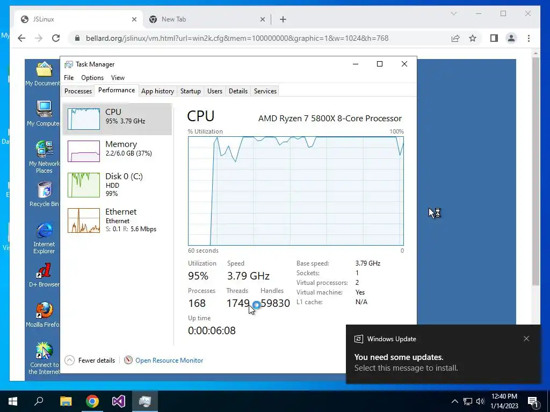Open My Network Places desktop icon

coord(44,157)
